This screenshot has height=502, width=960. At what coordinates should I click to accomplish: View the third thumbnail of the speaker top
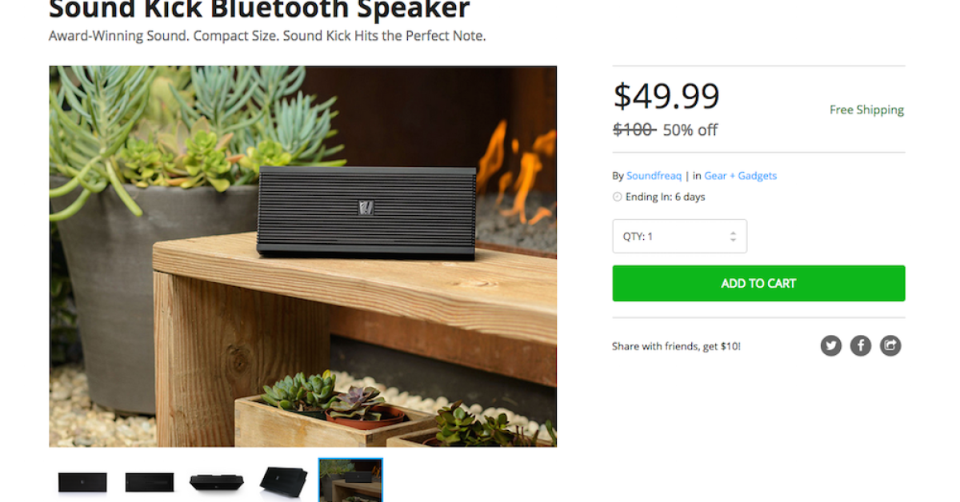point(216,482)
